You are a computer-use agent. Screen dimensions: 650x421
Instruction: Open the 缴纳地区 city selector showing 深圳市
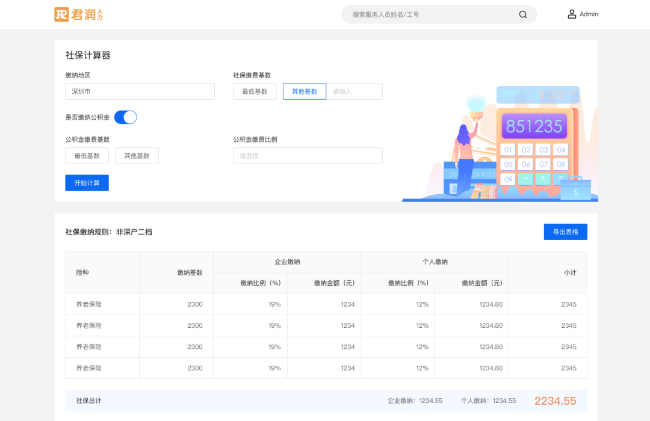click(140, 91)
